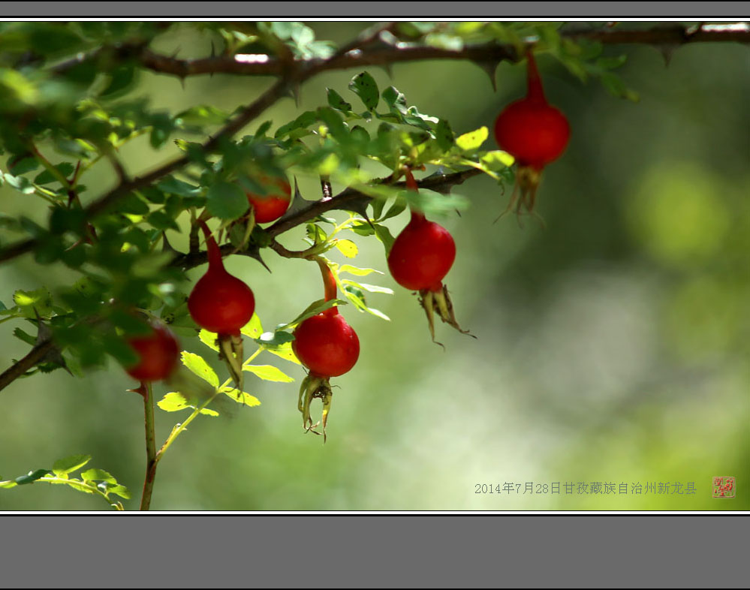
Task: Click the 甘孜藏族自治州新龙县 location caption
Action: click(630, 488)
